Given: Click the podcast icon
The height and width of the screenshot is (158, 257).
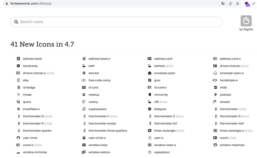Looking at the screenshot, I should point(216,95).
